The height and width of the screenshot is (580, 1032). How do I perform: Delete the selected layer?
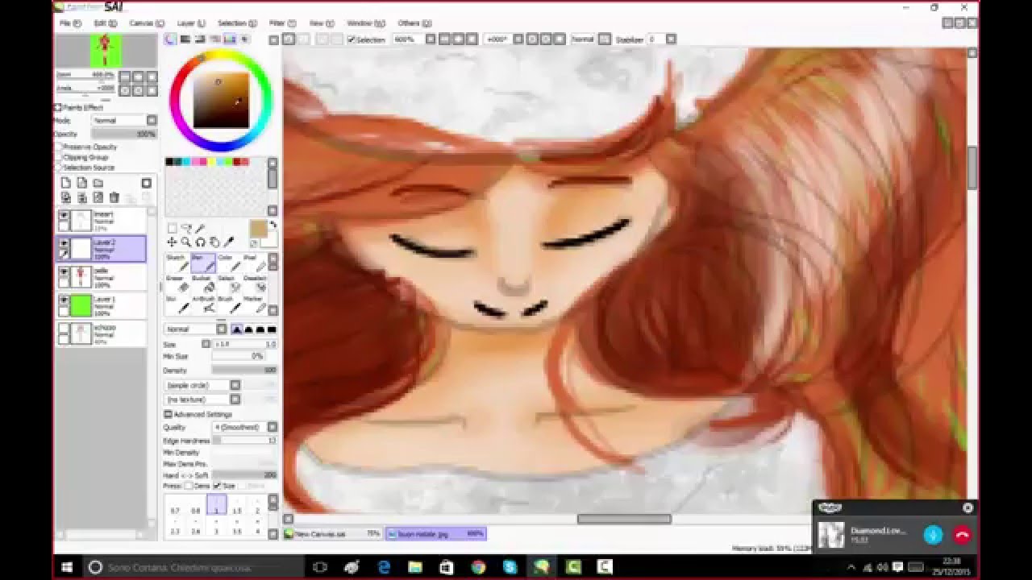[114, 197]
